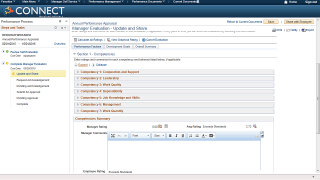This screenshot has height=180, width=320.
Task: Insert numbered list in comments
Action: (x=190, y=135)
